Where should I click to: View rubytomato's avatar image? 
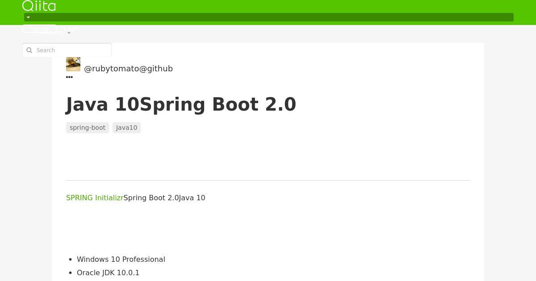tap(73, 64)
